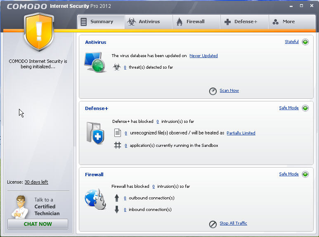Click the Scan Now gauge icon
The height and width of the screenshot is (237, 319).
pyautogui.click(x=213, y=91)
